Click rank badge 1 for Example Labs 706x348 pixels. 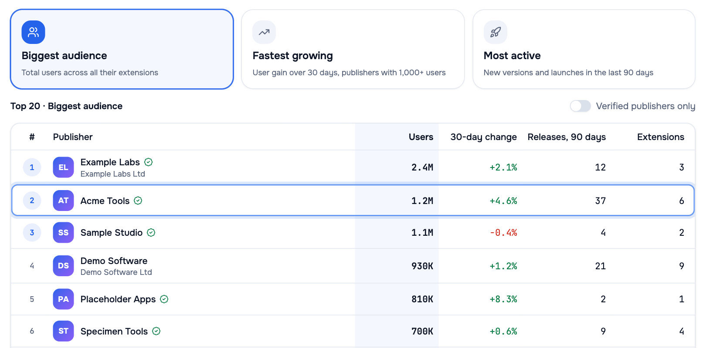tap(32, 167)
